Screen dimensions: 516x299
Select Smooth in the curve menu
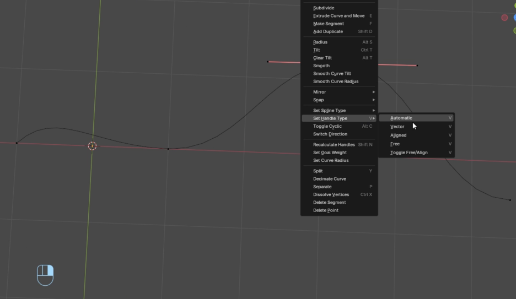pyautogui.click(x=339, y=66)
